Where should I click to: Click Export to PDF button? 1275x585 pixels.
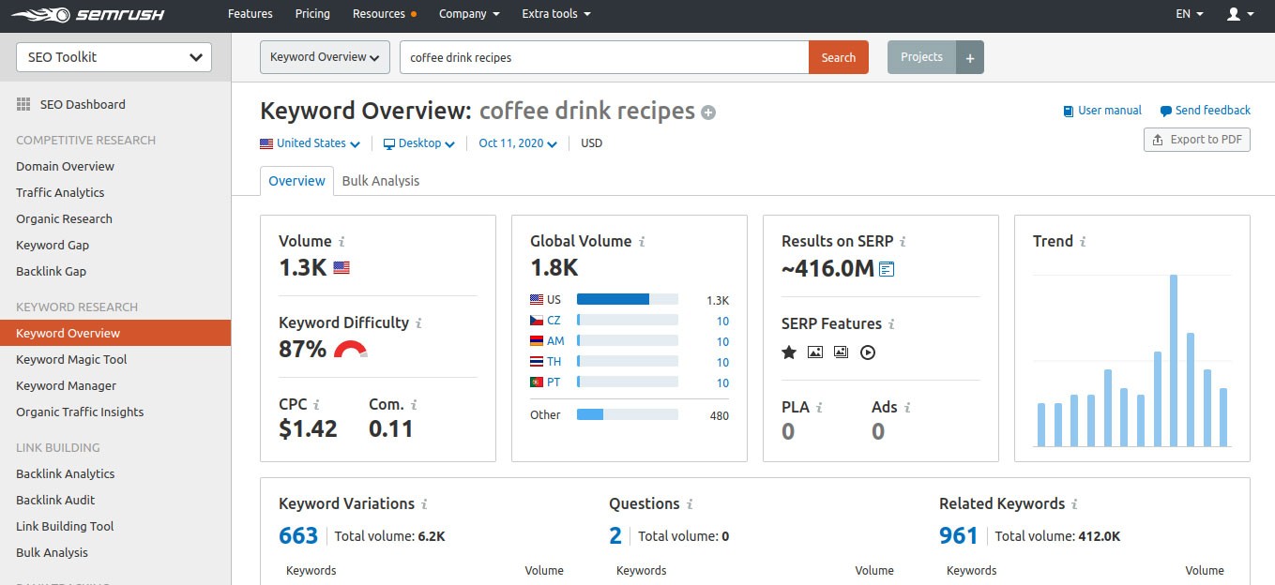(x=1197, y=140)
